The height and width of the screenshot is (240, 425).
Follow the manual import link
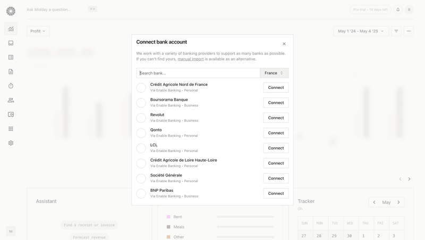point(191,59)
